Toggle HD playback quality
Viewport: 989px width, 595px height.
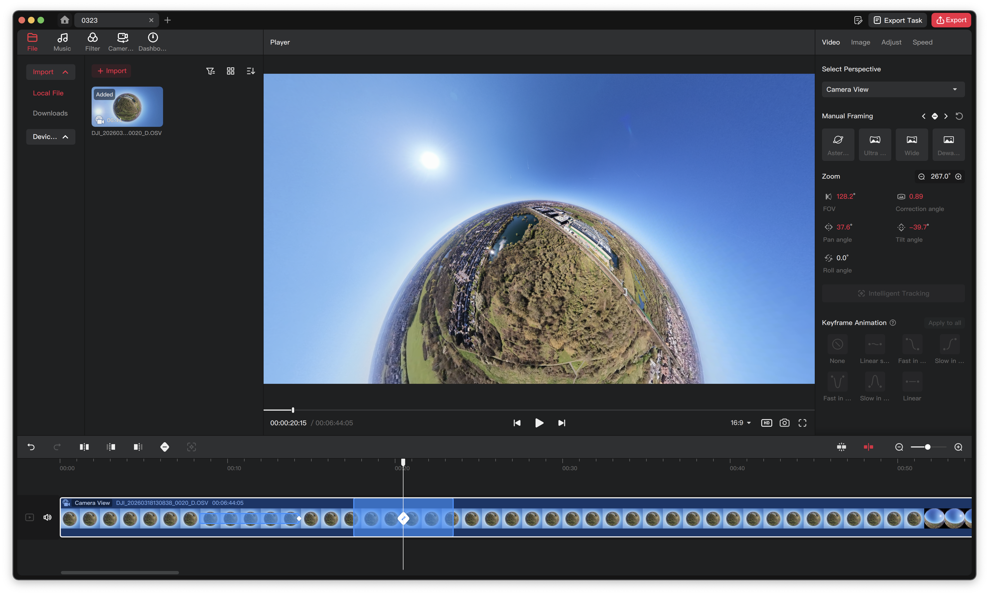click(766, 423)
